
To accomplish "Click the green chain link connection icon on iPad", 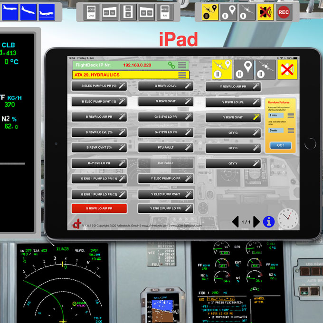I will coord(171,65).
